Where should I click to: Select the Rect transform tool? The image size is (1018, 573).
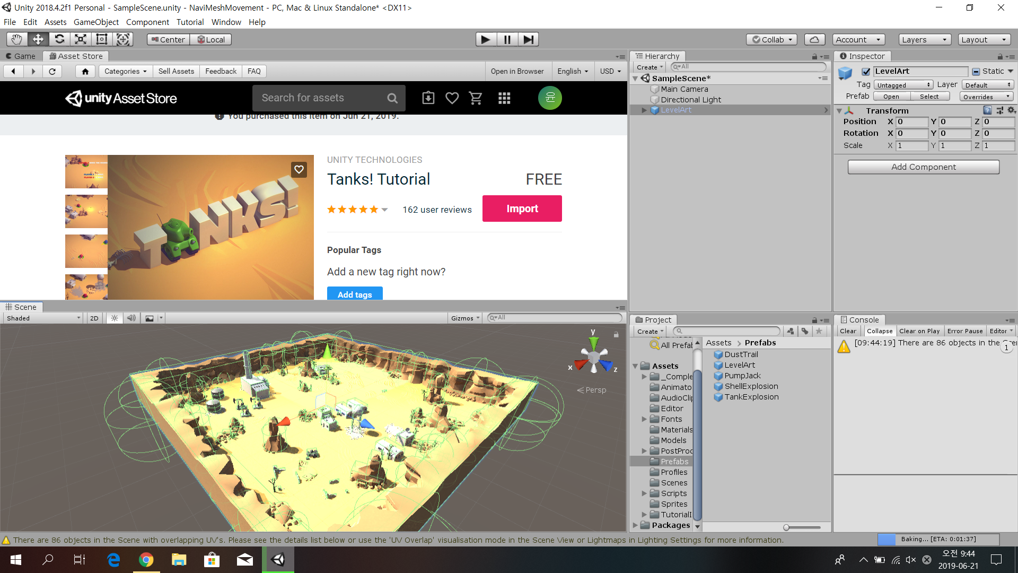(102, 39)
